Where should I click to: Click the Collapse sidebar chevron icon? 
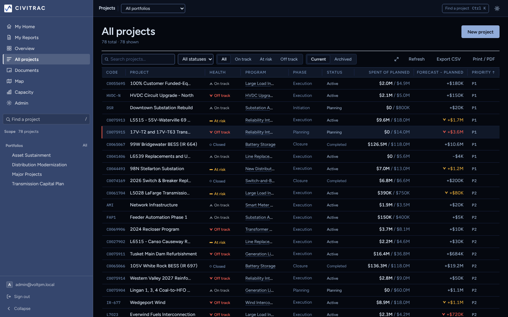click(9, 309)
